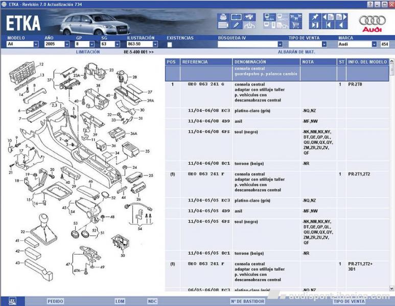Click the LIMITACIÓN label
This screenshot has width=395, height=306.
pyautogui.click(x=88, y=52)
